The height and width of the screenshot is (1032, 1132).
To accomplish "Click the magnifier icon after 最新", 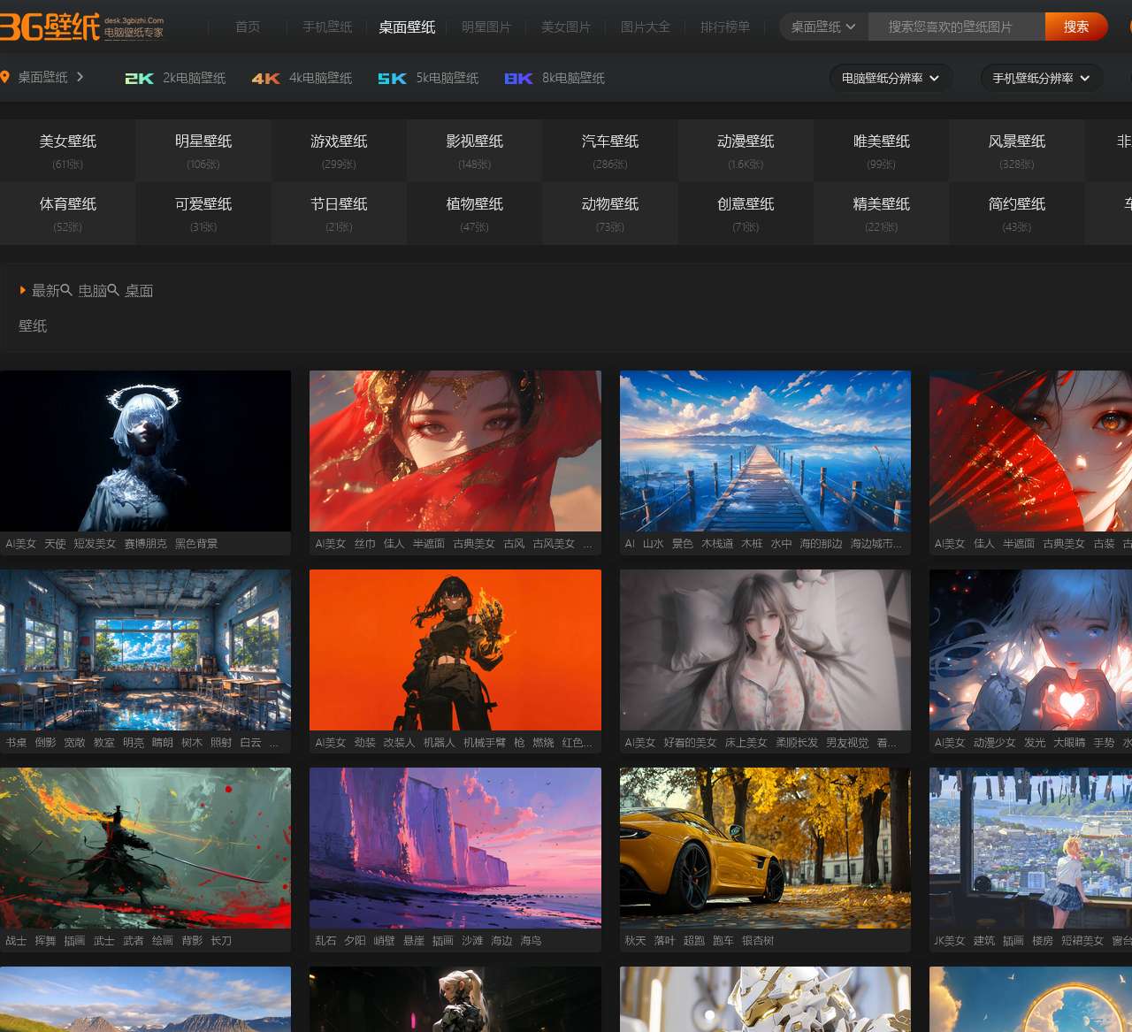I will click(x=66, y=289).
